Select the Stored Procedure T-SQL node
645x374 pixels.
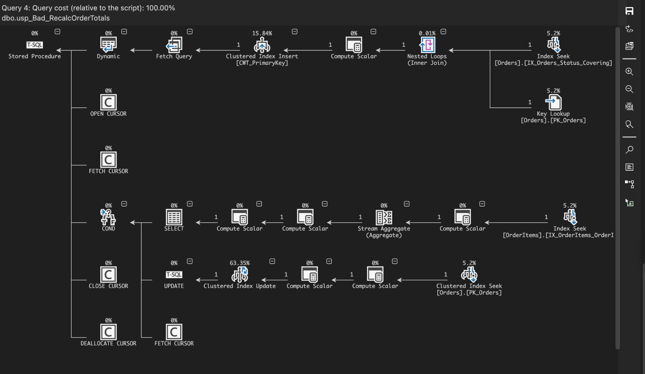point(35,45)
